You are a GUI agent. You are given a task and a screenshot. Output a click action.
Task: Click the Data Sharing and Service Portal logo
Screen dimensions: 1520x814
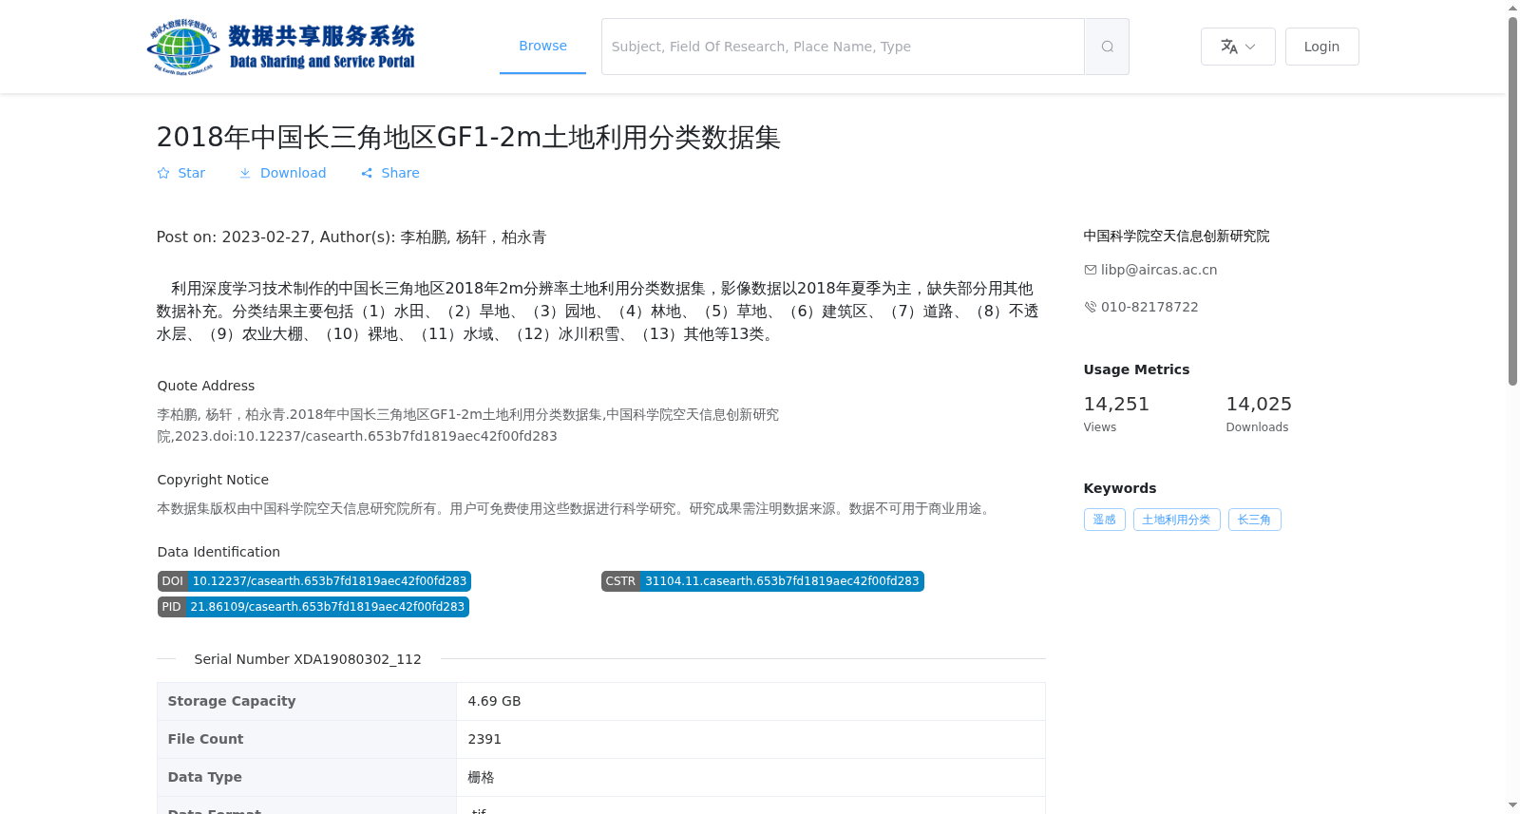pos(281,47)
